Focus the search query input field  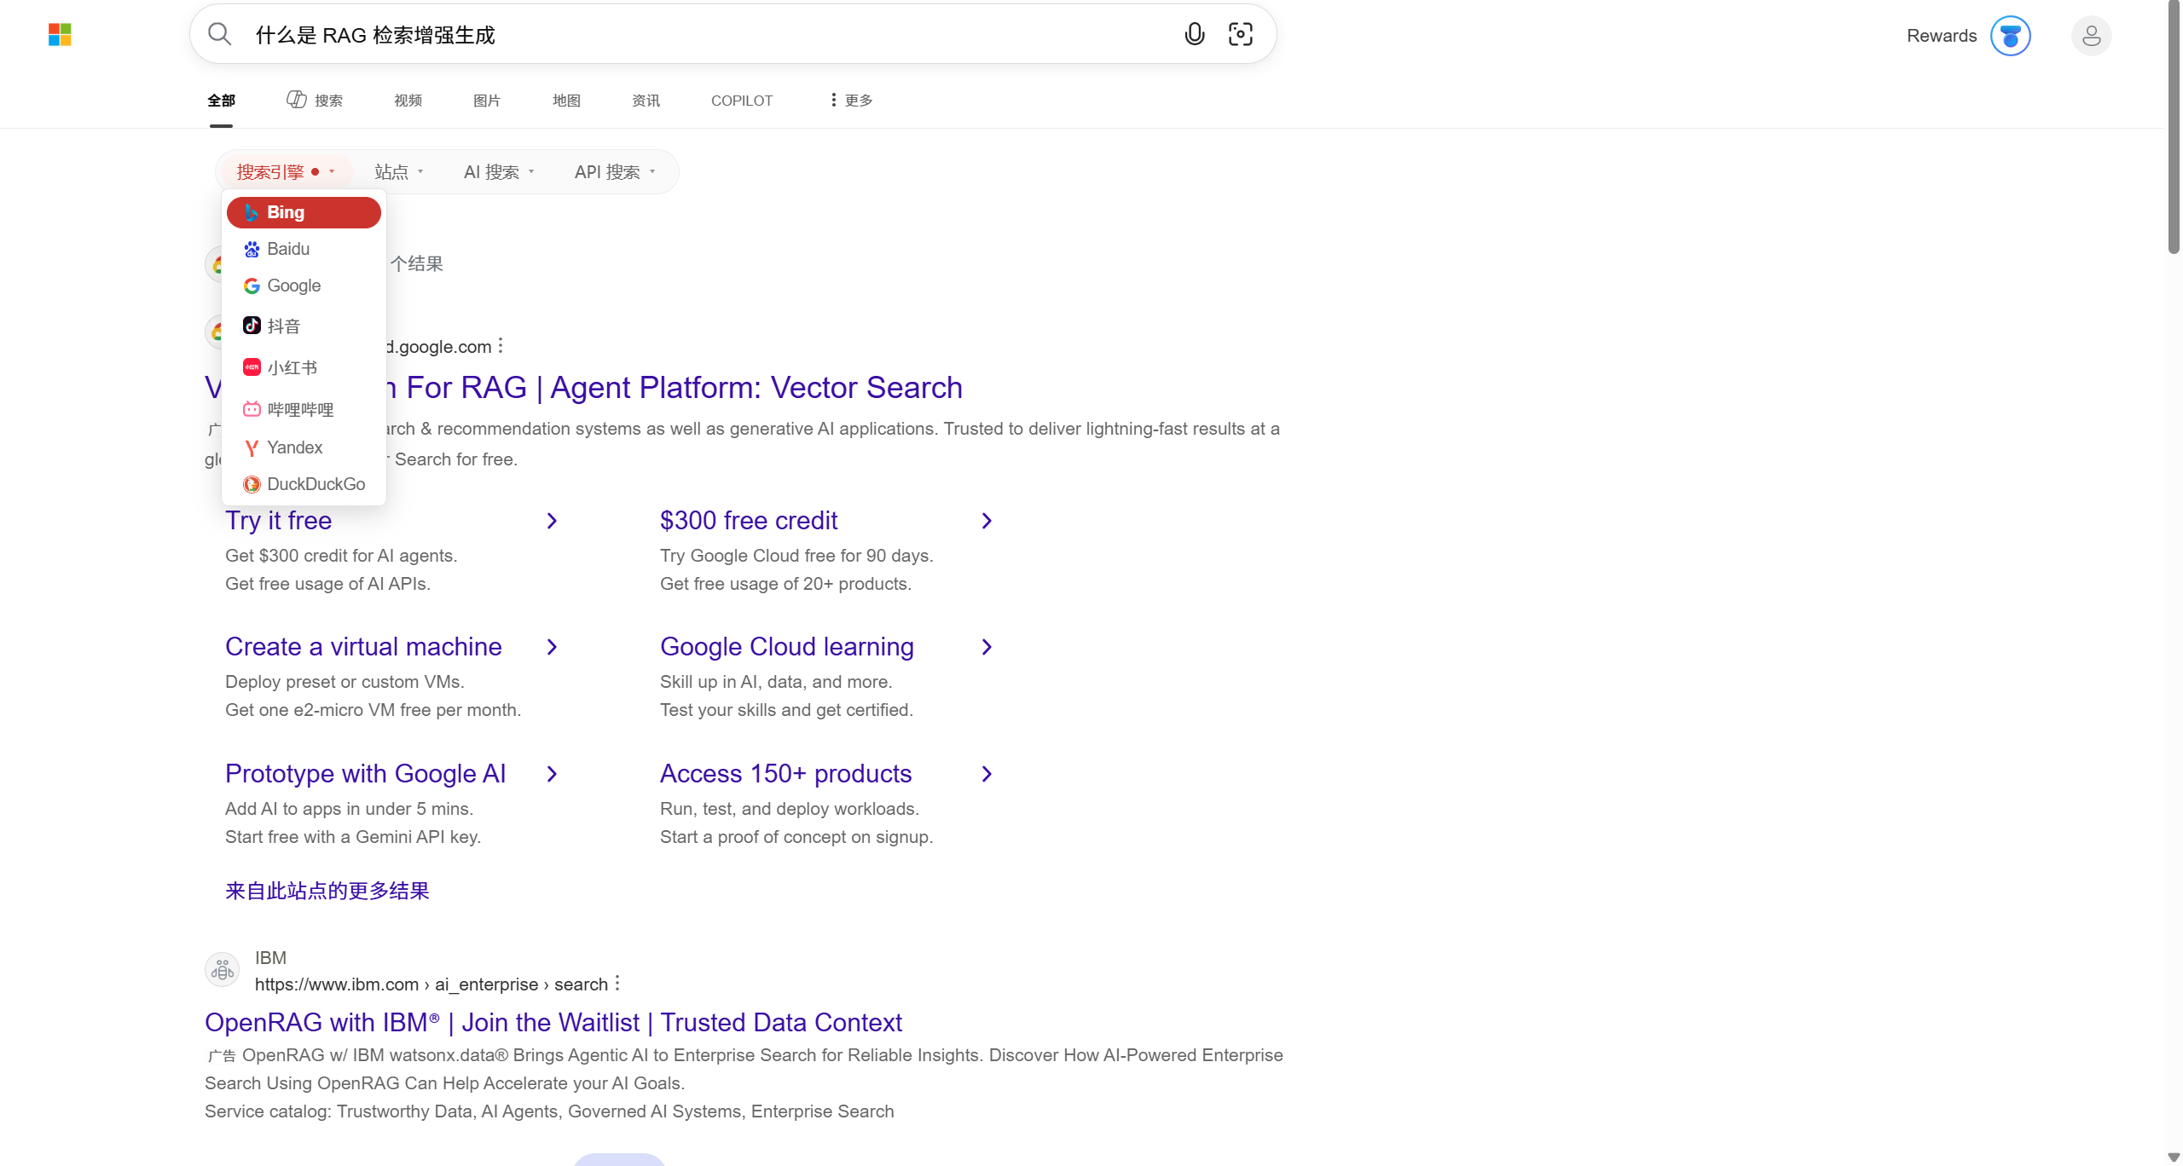pos(708,35)
